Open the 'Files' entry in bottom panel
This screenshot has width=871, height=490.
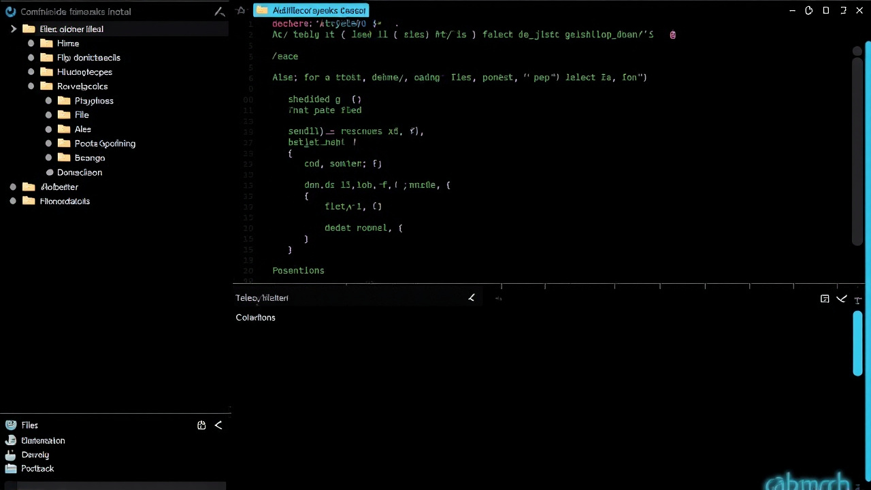click(29, 425)
